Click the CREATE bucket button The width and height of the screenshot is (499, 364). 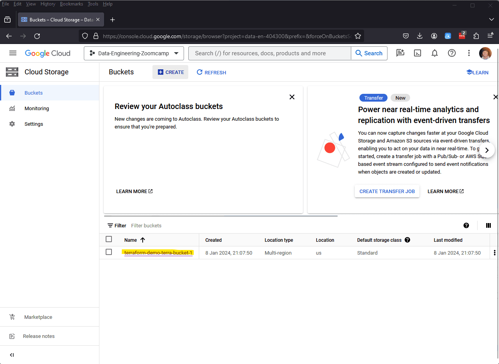(x=170, y=72)
